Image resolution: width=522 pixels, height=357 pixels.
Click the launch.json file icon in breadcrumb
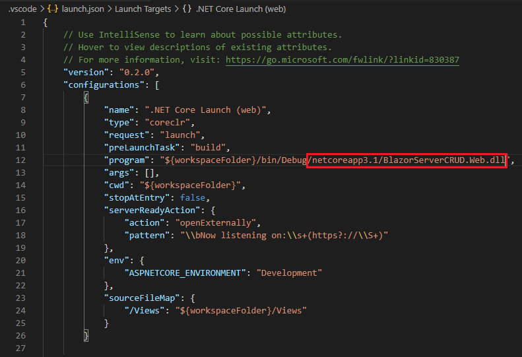coord(52,10)
